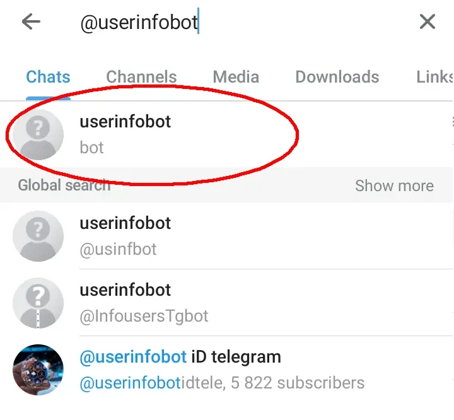Screen dimensions: 454x420
Task: Click avatar icon of @InfousersTgbot result
Action: [x=38, y=303]
